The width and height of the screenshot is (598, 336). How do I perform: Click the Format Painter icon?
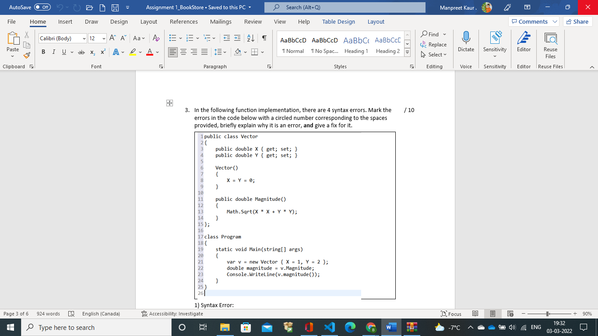(27, 55)
